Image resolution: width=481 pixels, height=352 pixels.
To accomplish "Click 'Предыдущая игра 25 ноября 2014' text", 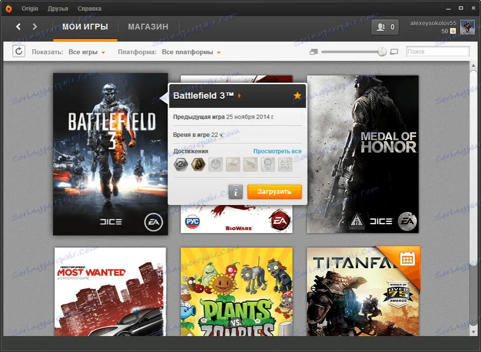I will click(223, 117).
